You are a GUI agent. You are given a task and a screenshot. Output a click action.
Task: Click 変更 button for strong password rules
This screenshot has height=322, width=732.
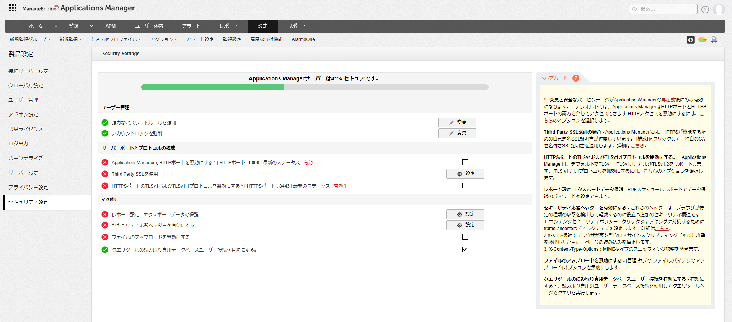[457, 123]
